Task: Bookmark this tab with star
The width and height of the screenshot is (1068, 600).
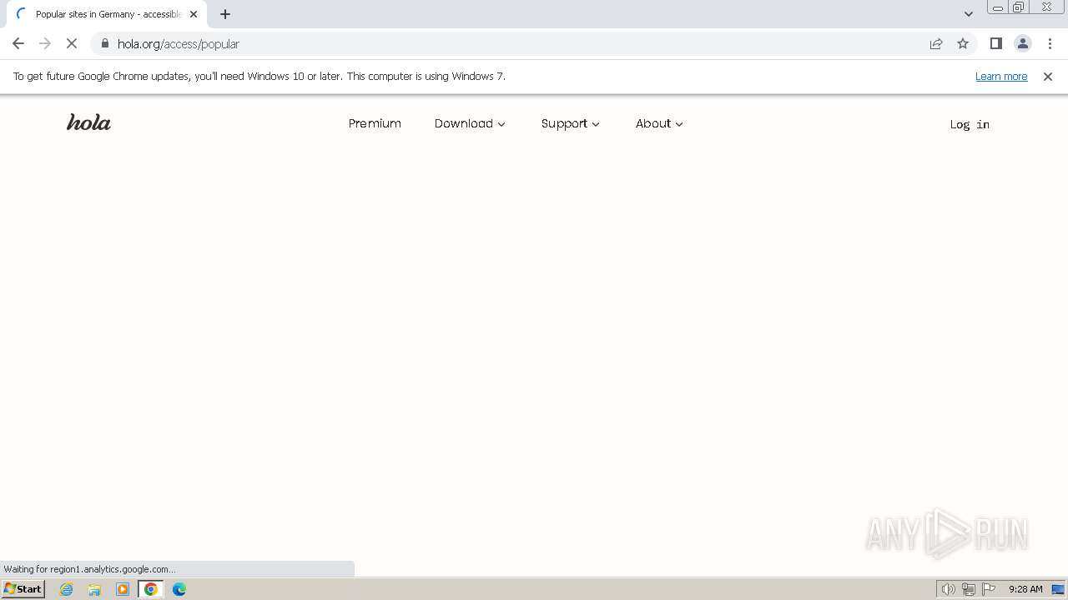Action: click(963, 43)
